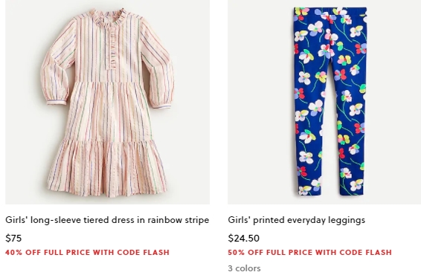Select the $24.50 leggings price

[243, 239]
